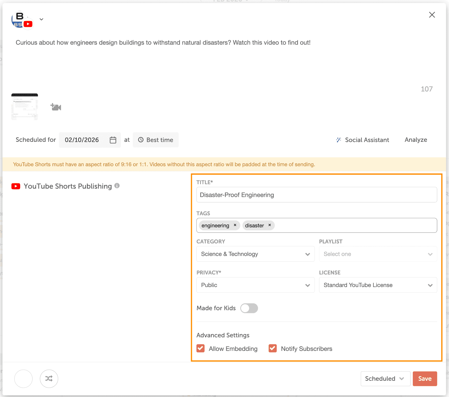Open the Social Assistant wand icon

click(339, 140)
